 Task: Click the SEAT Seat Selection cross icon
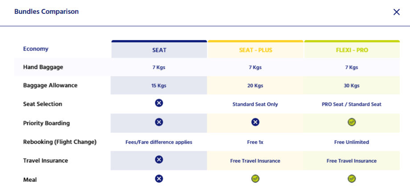pos(159,103)
